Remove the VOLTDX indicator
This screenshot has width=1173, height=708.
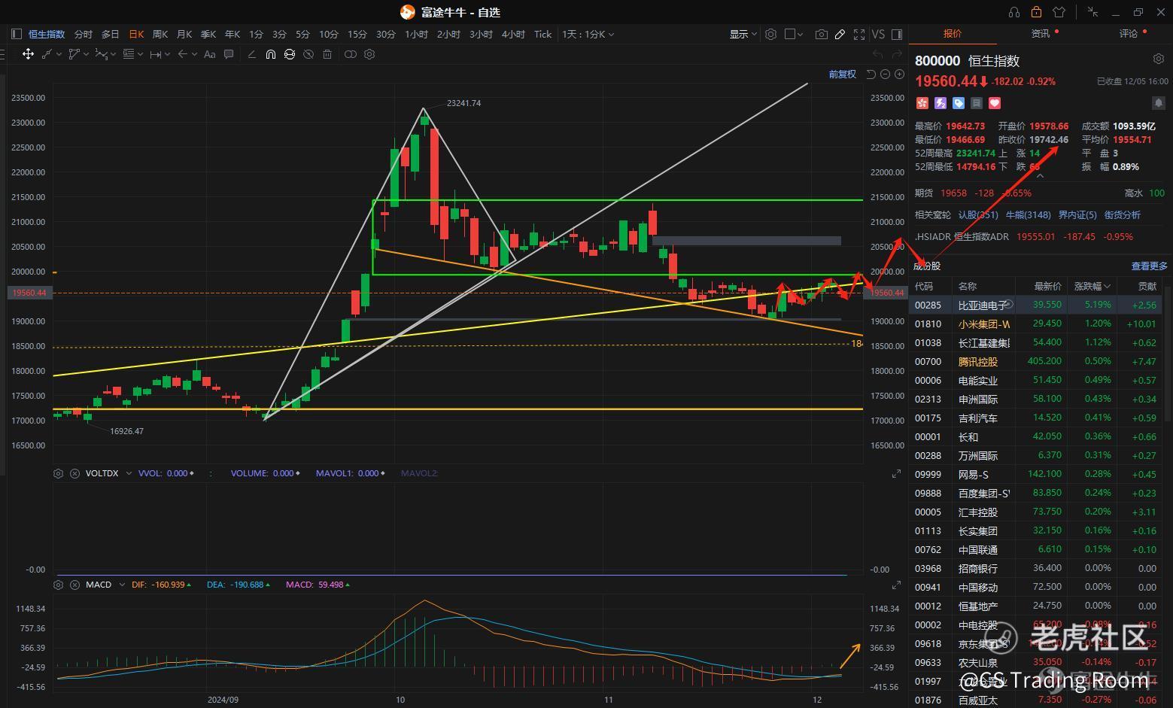74,473
